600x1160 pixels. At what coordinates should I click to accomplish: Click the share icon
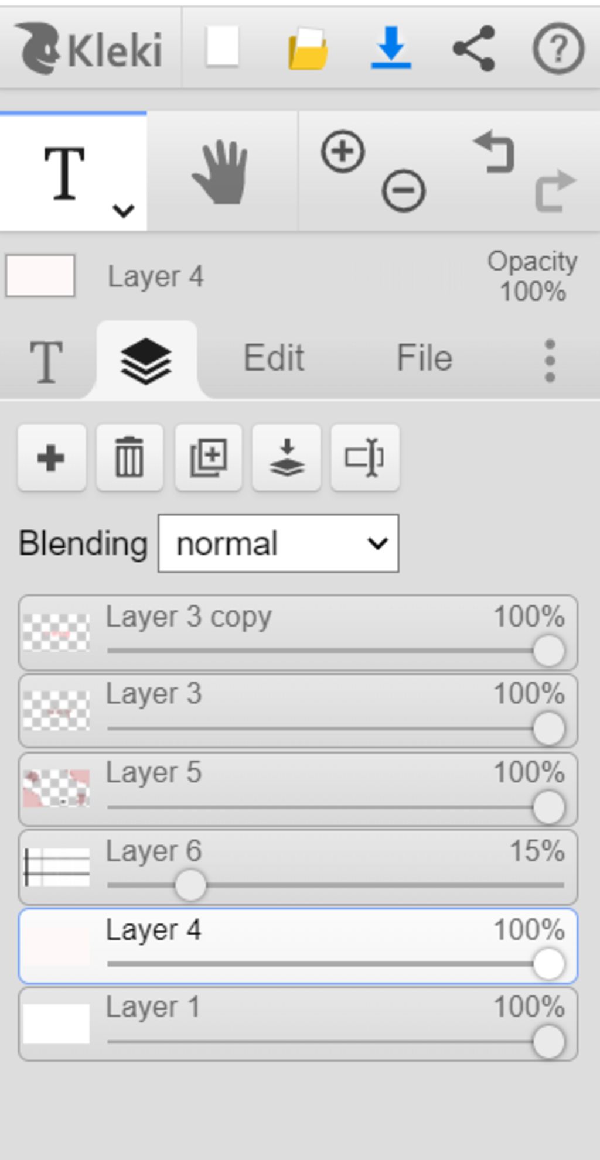474,48
